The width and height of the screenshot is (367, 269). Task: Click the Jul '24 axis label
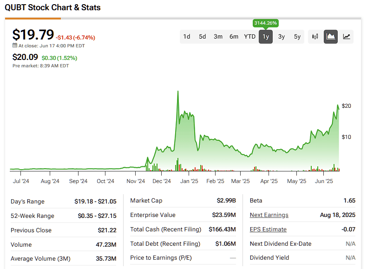pyautogui.click(x=21, y=181)
